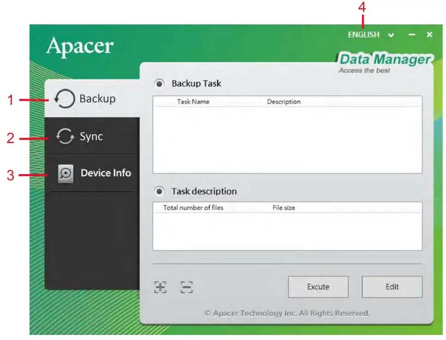
Task: Click the minus icon to remove a backup task
Action: [187, 287]
